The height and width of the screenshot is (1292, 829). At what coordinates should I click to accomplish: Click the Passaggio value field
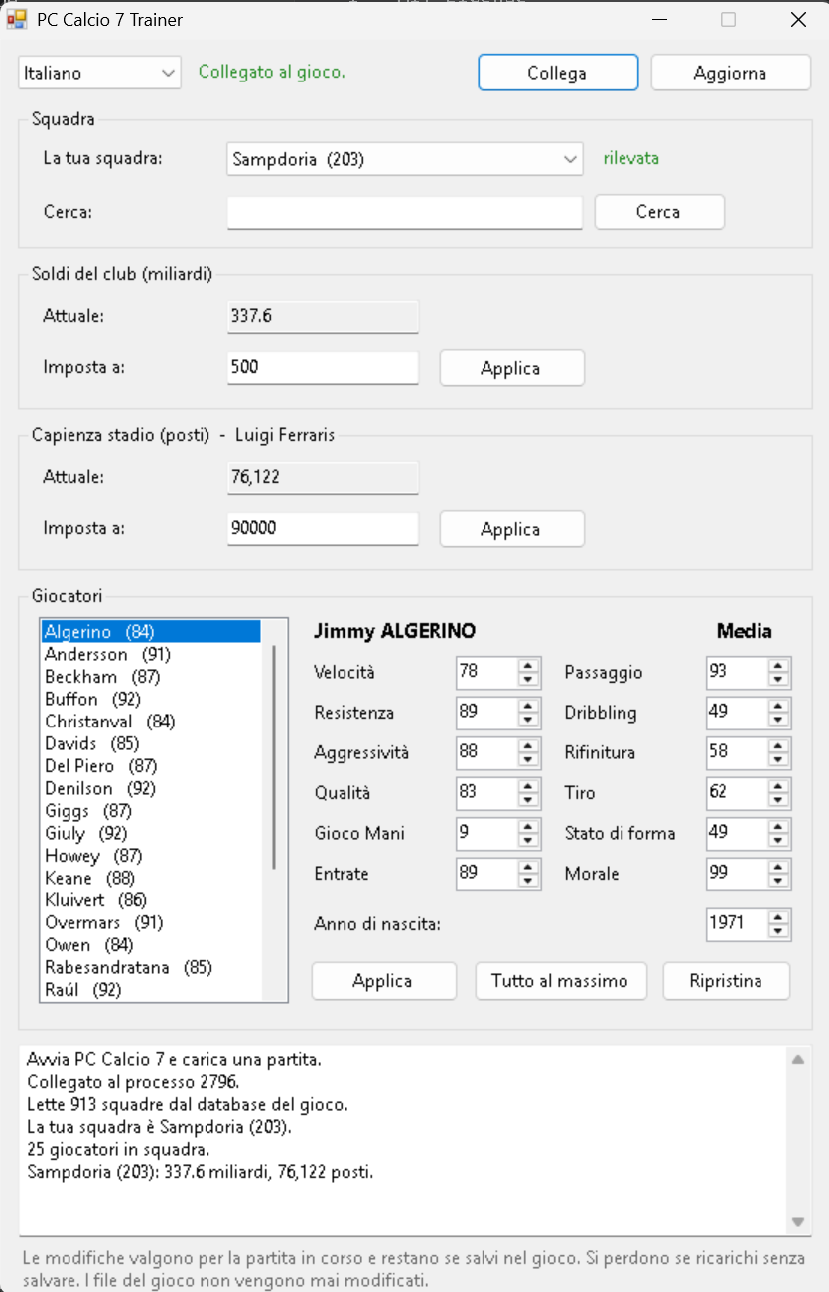pos(738,673)
